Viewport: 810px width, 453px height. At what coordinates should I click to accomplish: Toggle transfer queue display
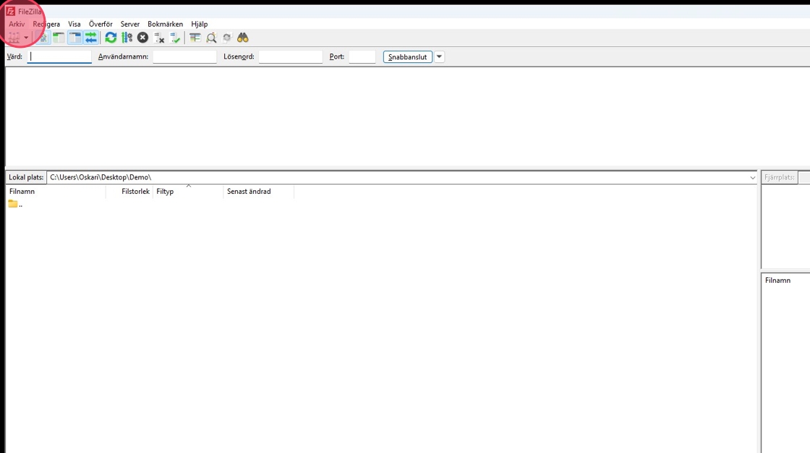[90, 38]
